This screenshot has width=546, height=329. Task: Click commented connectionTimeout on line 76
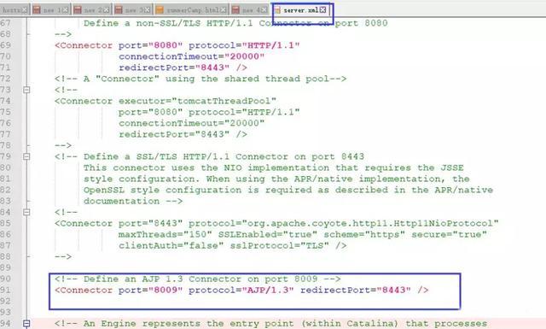pyautogui.click(x=191, y=123)
